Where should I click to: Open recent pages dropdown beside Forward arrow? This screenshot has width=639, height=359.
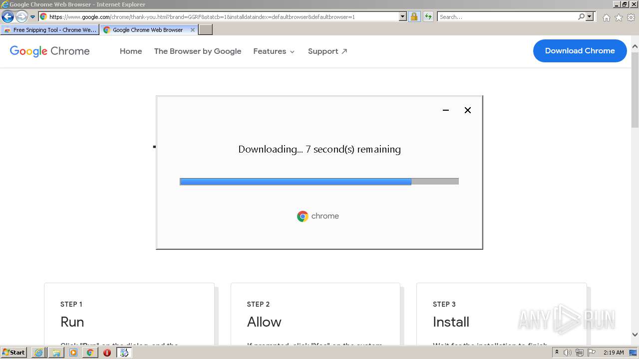click(x=33, y=17)
